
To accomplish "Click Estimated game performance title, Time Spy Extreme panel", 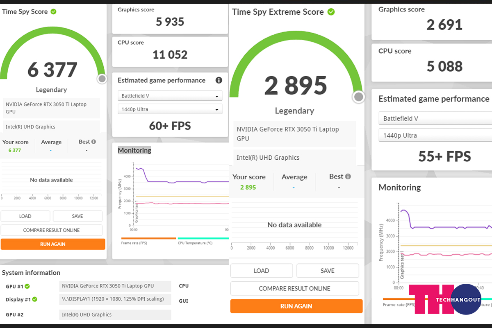I will [x=434, y=99].
